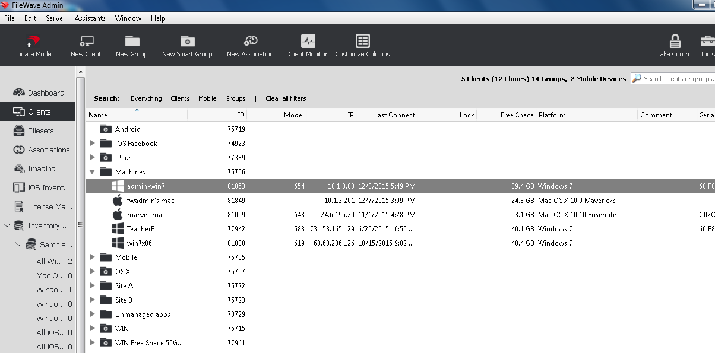The width and height of the screenshot is (715, 353).
Task: Click the search magnifier icon
Action: (x=637, y=78)
